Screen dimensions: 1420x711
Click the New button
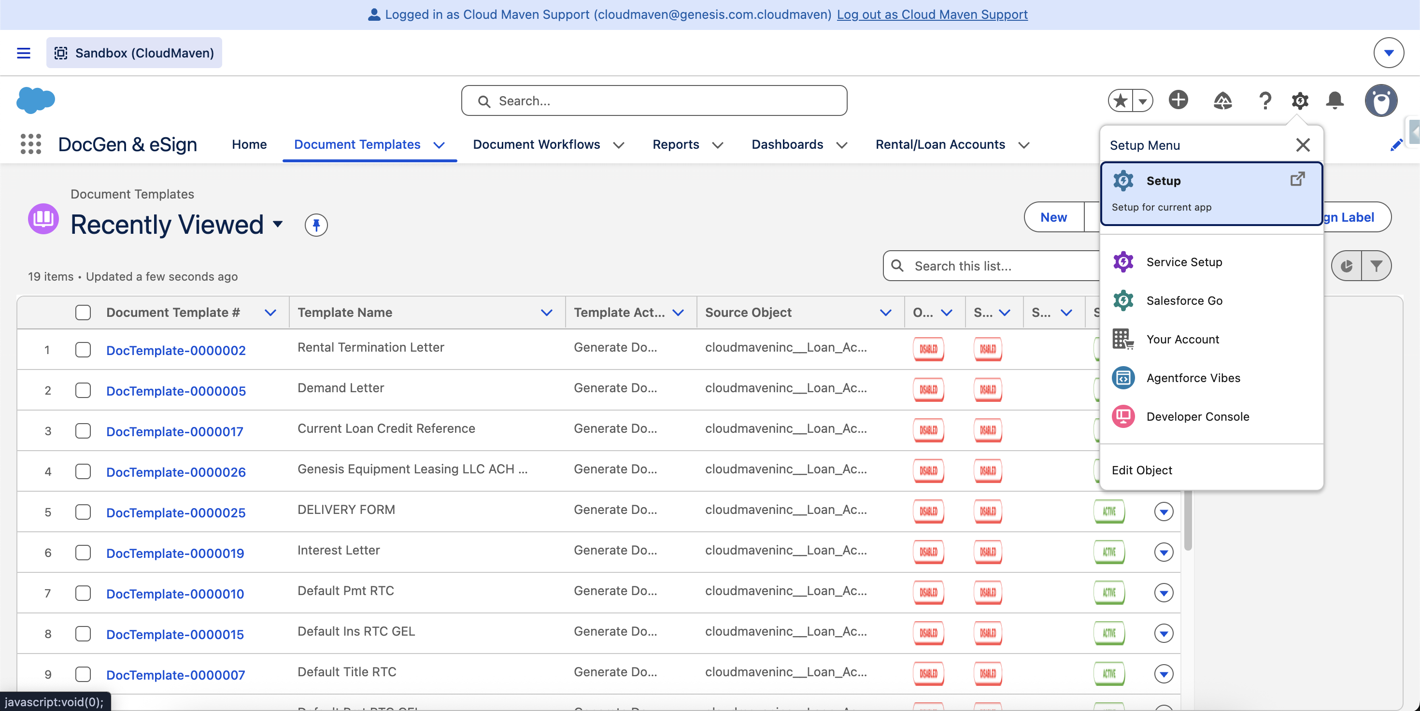[1053, 217]
